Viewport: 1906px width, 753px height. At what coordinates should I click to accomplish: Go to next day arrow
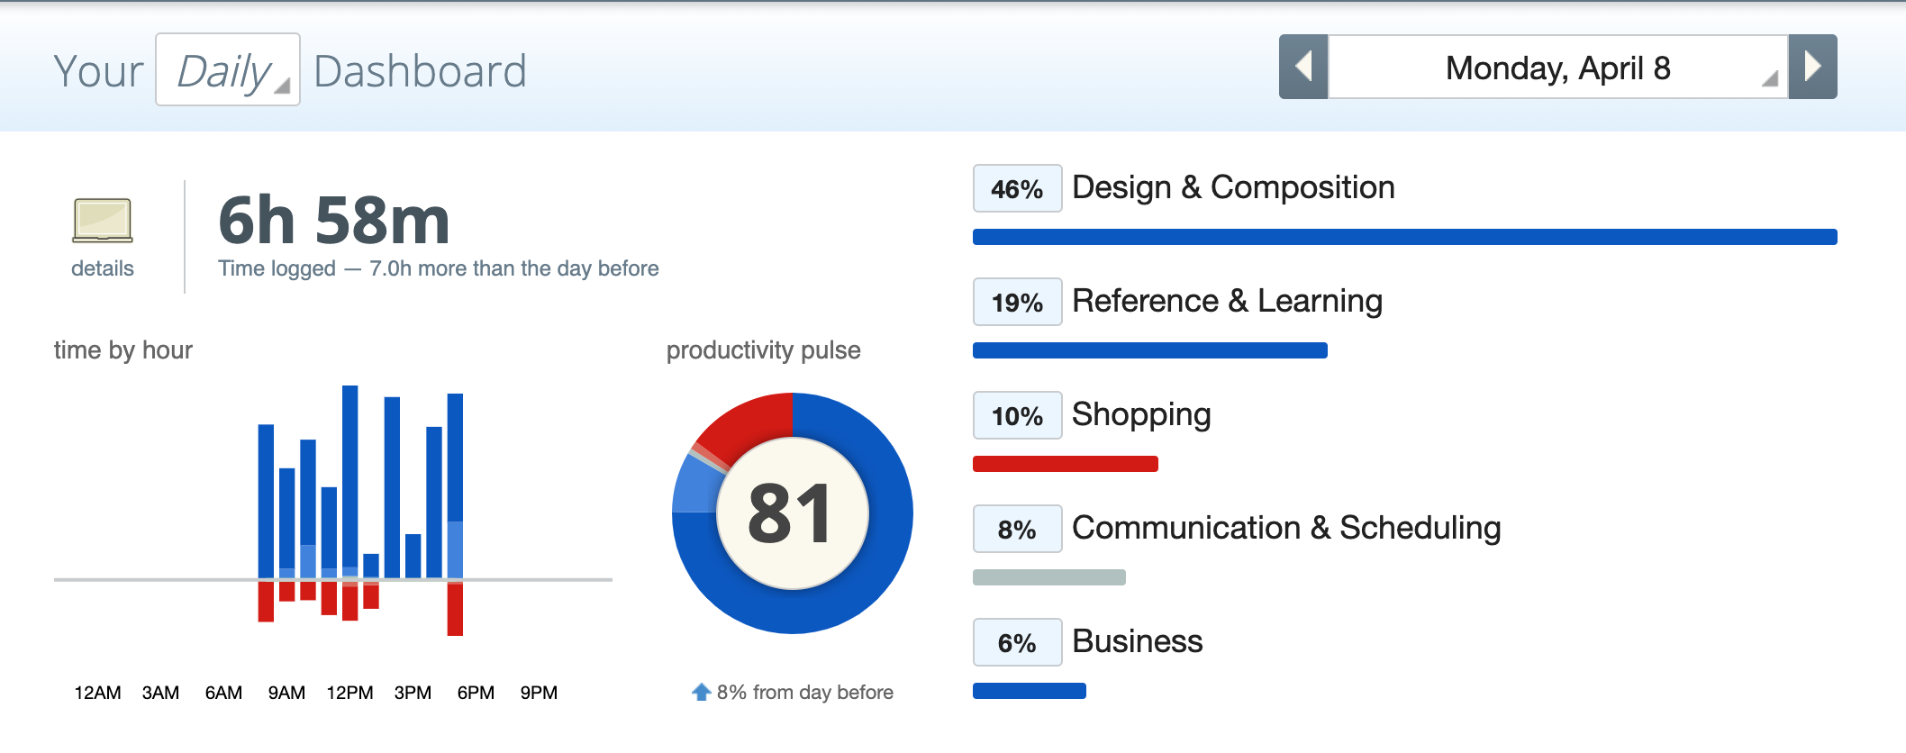(1812, 67)
